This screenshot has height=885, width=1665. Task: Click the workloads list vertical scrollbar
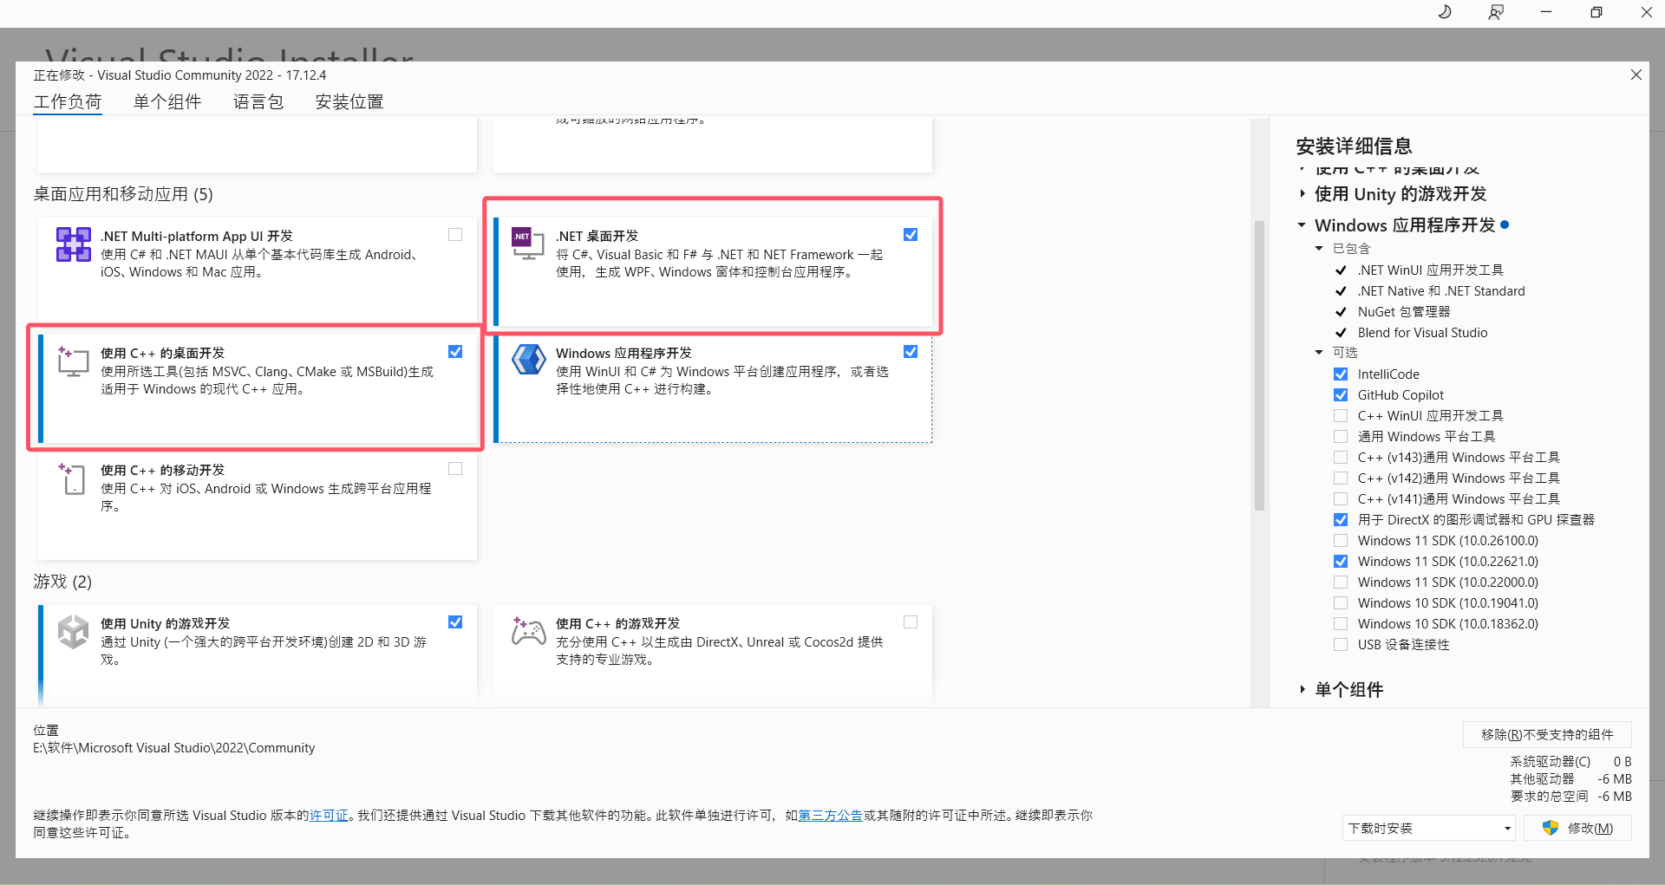pyautogui.click(x=1259, y=366)
